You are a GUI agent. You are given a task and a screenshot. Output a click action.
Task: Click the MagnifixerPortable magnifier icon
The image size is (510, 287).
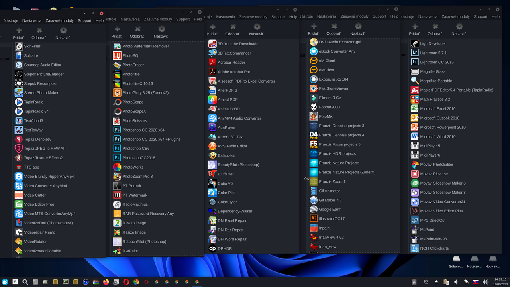415,81
